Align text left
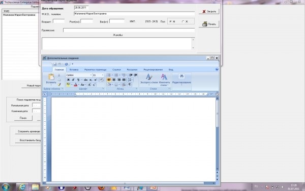Screen dimensions: 305x191 click(x=109, y=80)
